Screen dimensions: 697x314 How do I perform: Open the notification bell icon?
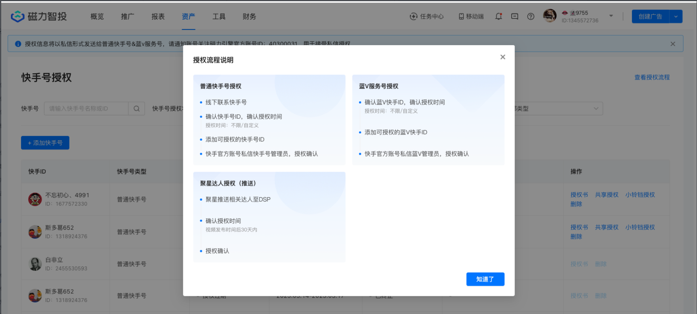point(499,17)
